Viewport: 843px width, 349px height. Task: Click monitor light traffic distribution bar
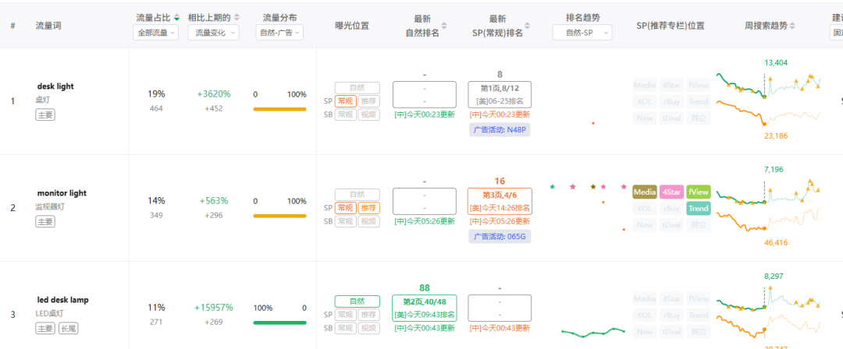tap(279, 216)
